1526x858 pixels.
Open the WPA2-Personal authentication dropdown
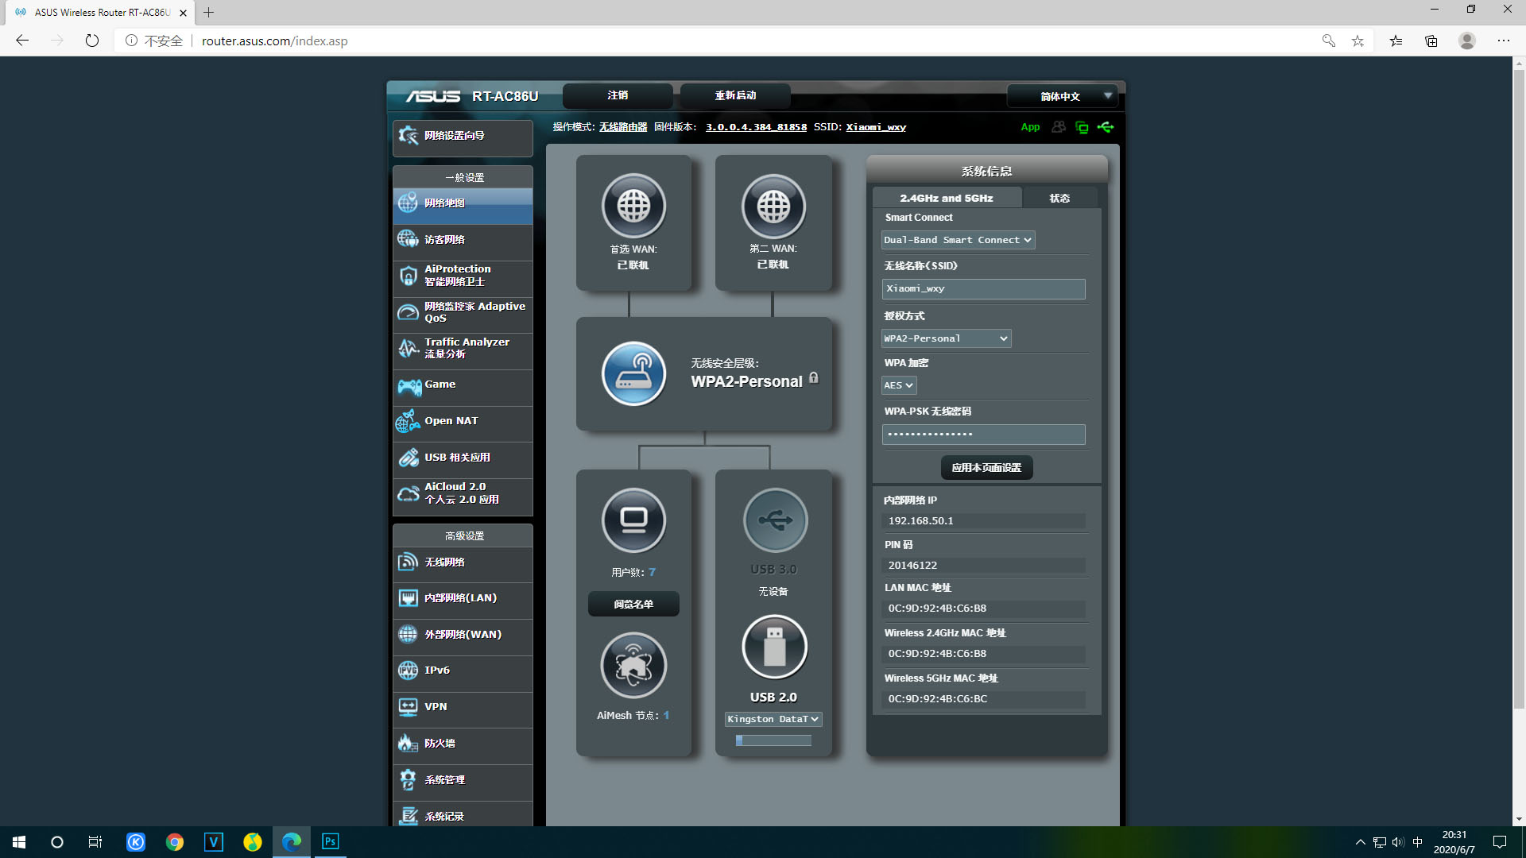946,338
